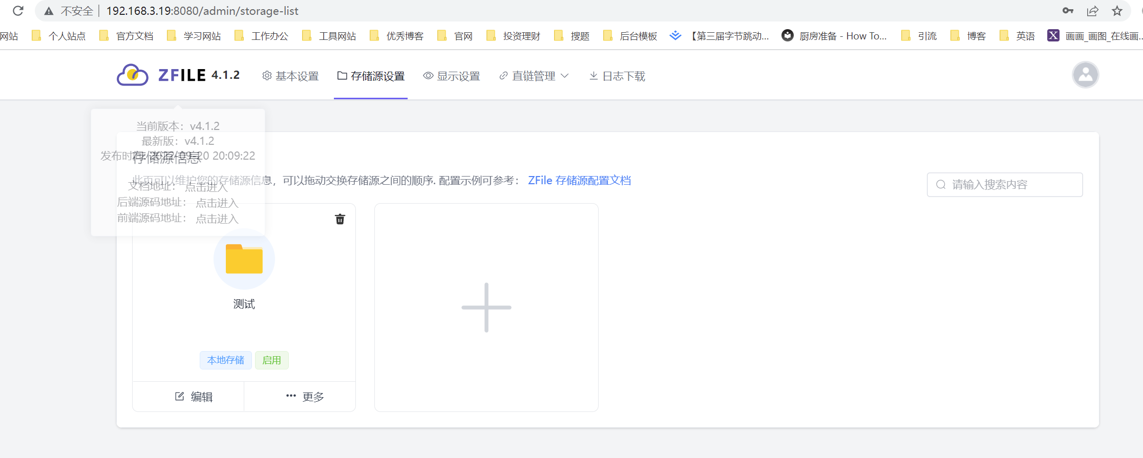Switch to the 存储源设置 tab

371,76
